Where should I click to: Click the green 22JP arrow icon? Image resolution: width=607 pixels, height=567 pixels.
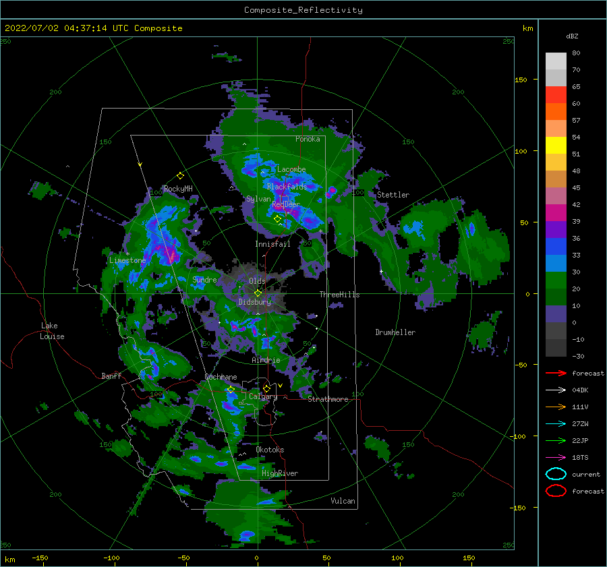[x=556, y=440]
